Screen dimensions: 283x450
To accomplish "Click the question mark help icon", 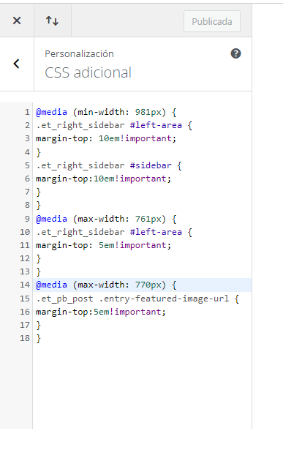I will [235, 53].
